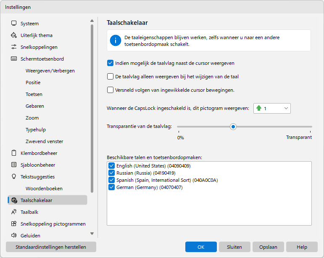Toggle showing taalvlag next to cursor
The height and width of the screenshot is (258, 324).
coord(111,63)
